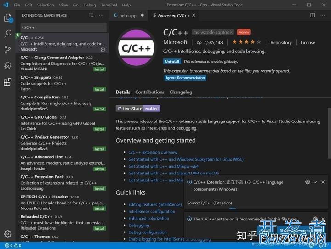Screen dimensions: 331x249
Task: Open the Manage gear at the activity bar bottom
Action: tap(8, 234)
